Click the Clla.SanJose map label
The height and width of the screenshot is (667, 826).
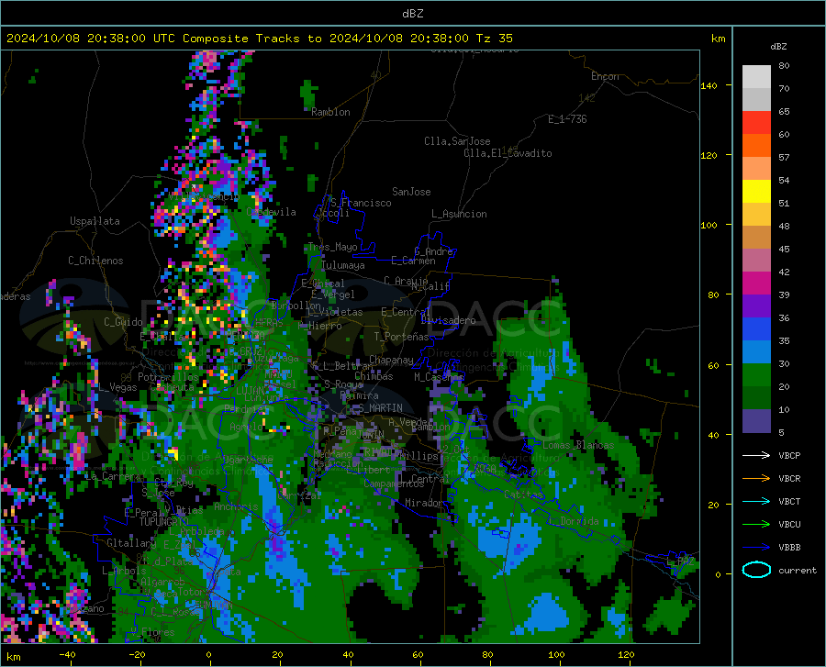pyautogui.click(x=457, y=141)
